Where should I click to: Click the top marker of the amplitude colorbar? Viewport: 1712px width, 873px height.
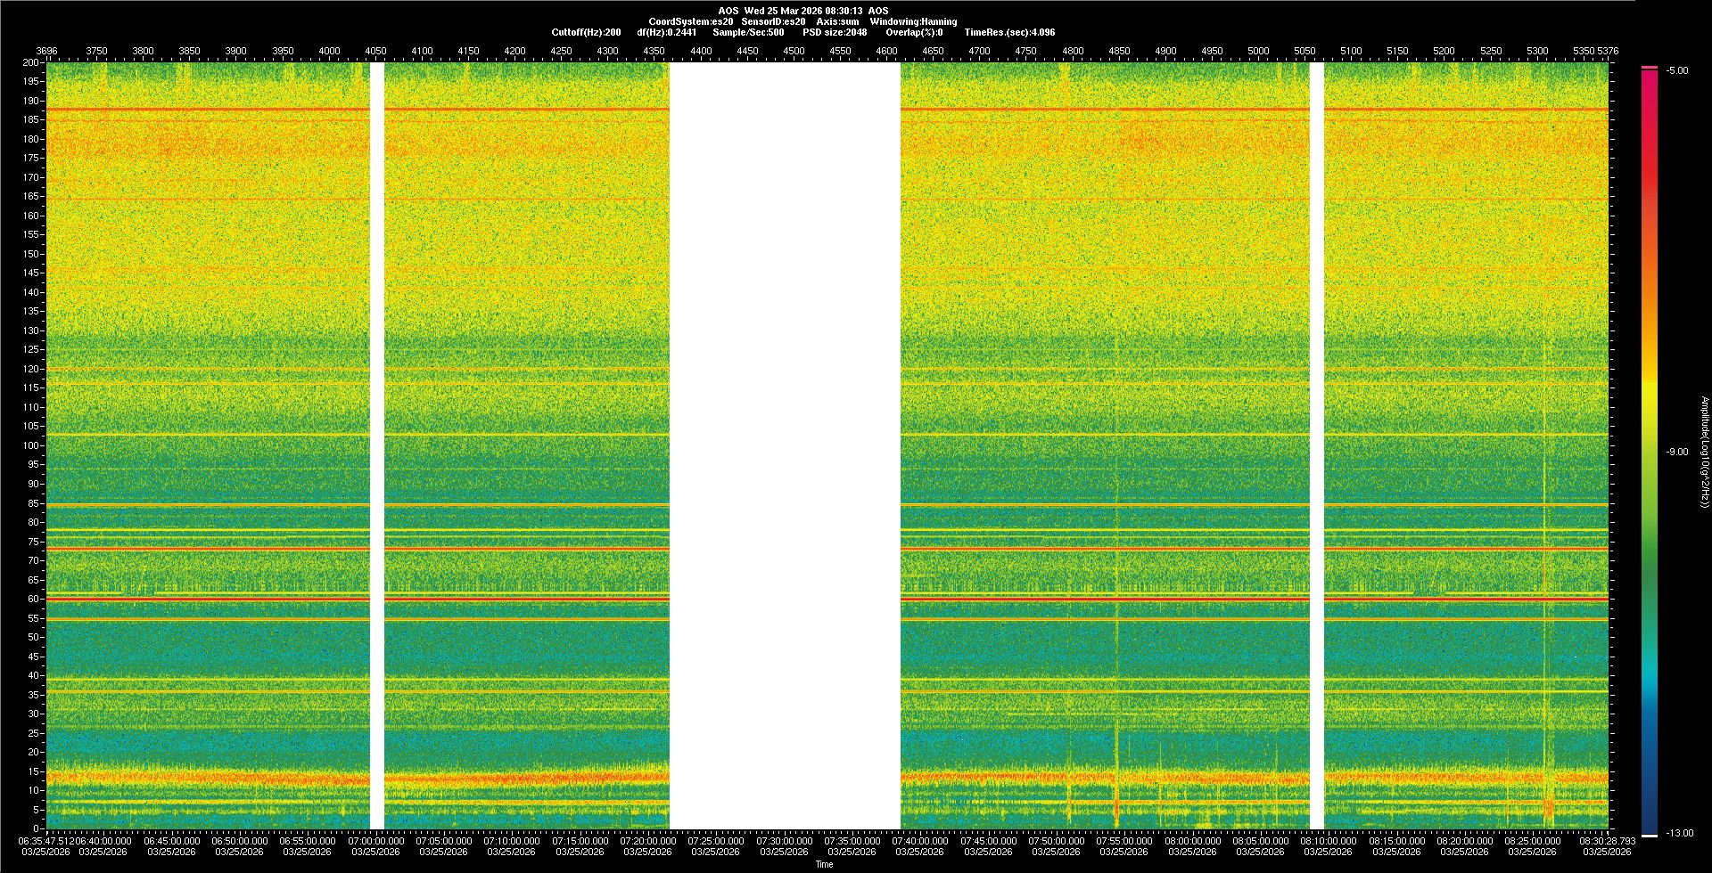[x=1649, y=68]
